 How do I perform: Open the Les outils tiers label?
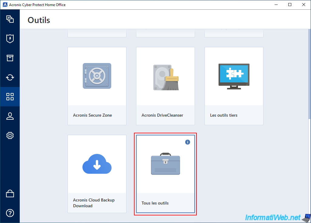coord(224,115)
